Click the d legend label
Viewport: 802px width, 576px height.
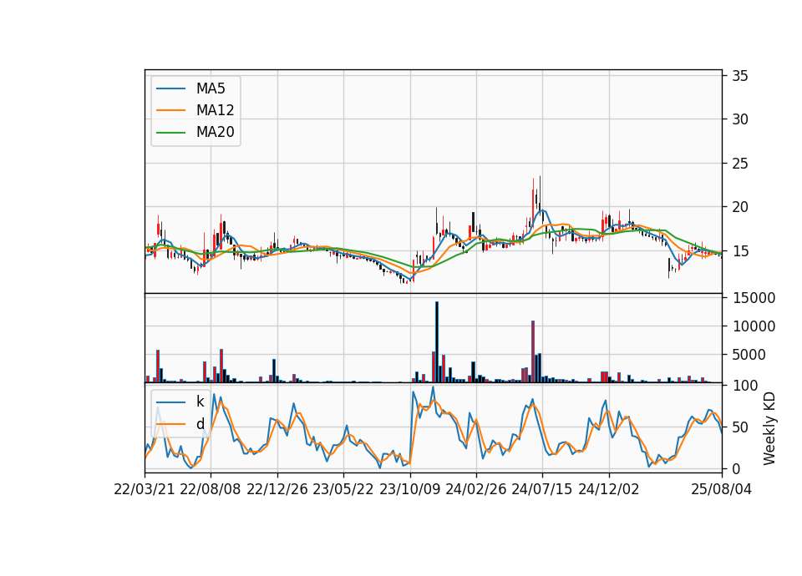point(200,424)
